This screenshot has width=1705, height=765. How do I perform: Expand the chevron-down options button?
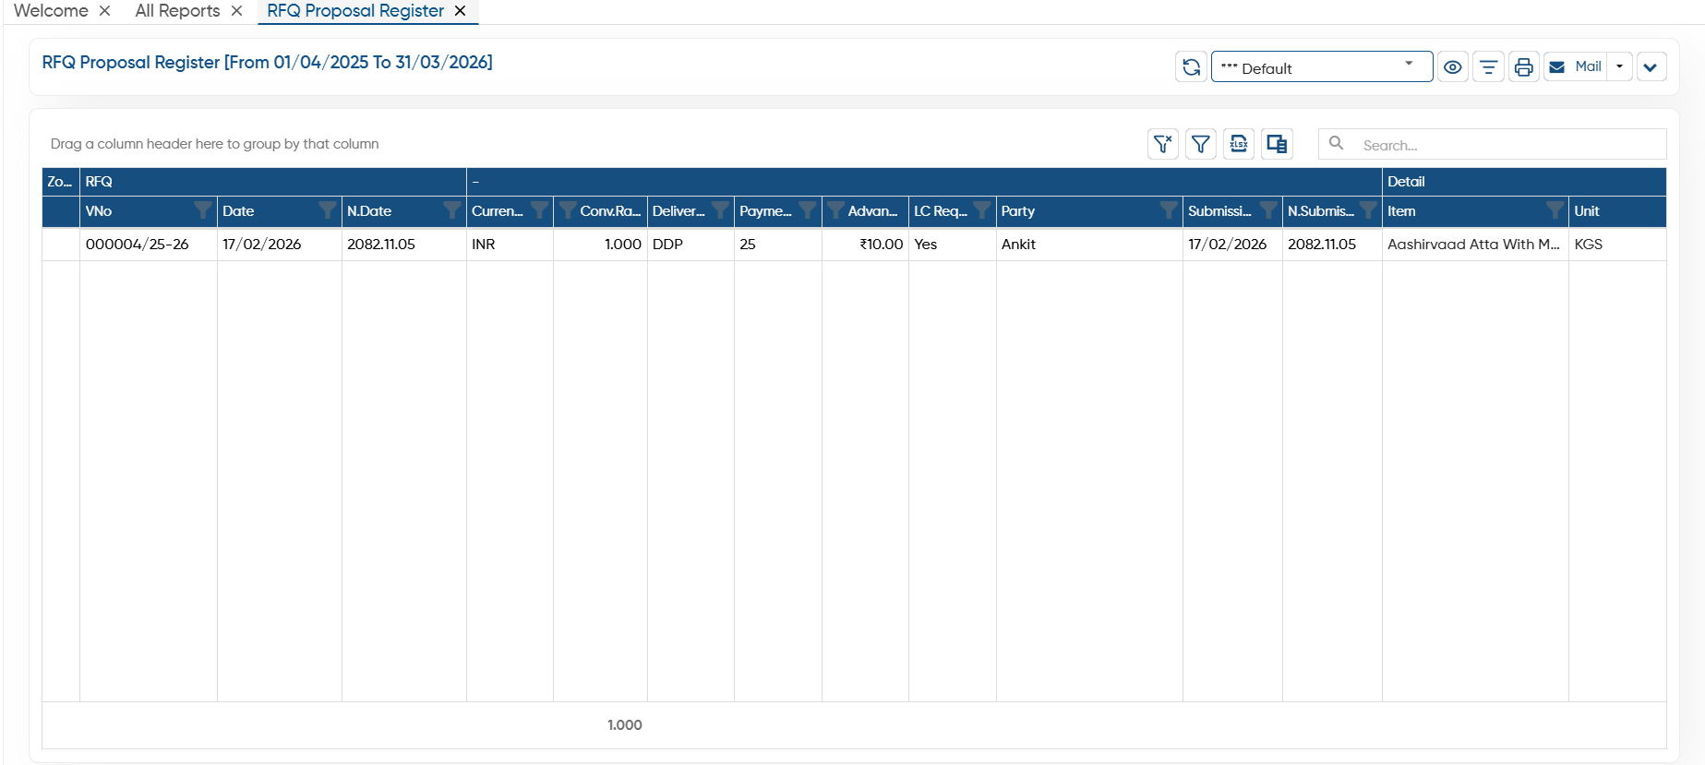[x=1651, y=67]
